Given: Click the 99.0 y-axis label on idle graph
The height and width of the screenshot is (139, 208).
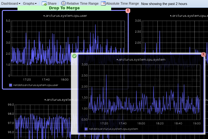Looking at the screenshot, I should pos(11,105).
